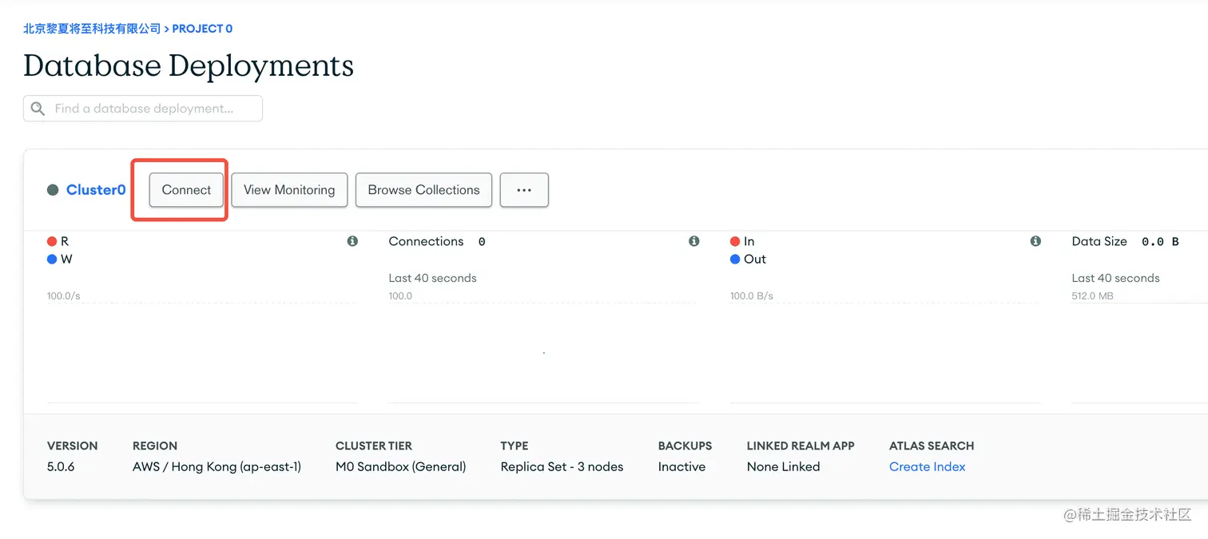This screenshot has width=1208, height=539.
Task: Go to PROJECT 0 breadcrumb
Action: [x=202, y=29]
